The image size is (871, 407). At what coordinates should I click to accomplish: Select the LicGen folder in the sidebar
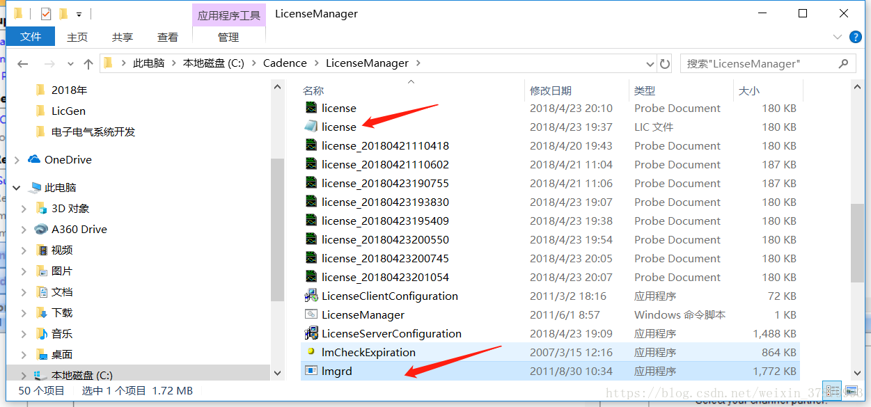(68, 111)
